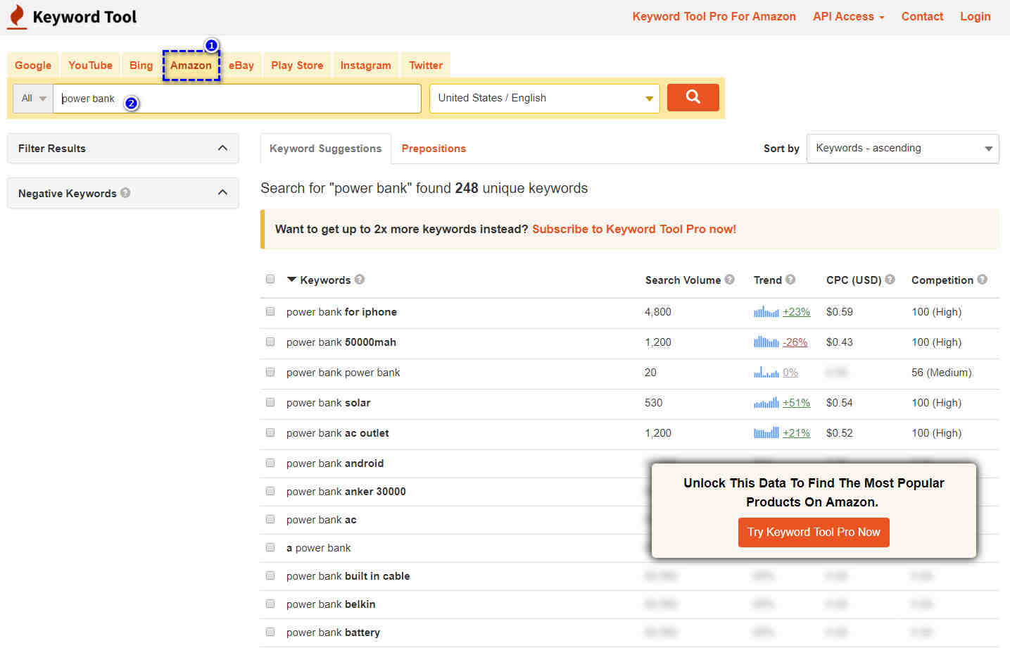Switch to the Twitter tab
This screenshot has height=648, width=1010.
[426, 65]
